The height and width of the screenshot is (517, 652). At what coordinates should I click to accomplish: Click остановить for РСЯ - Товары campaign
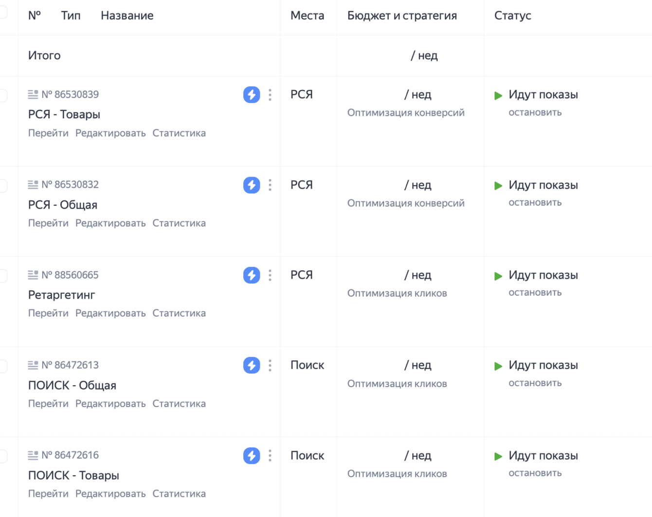click(x=535, y=112)
